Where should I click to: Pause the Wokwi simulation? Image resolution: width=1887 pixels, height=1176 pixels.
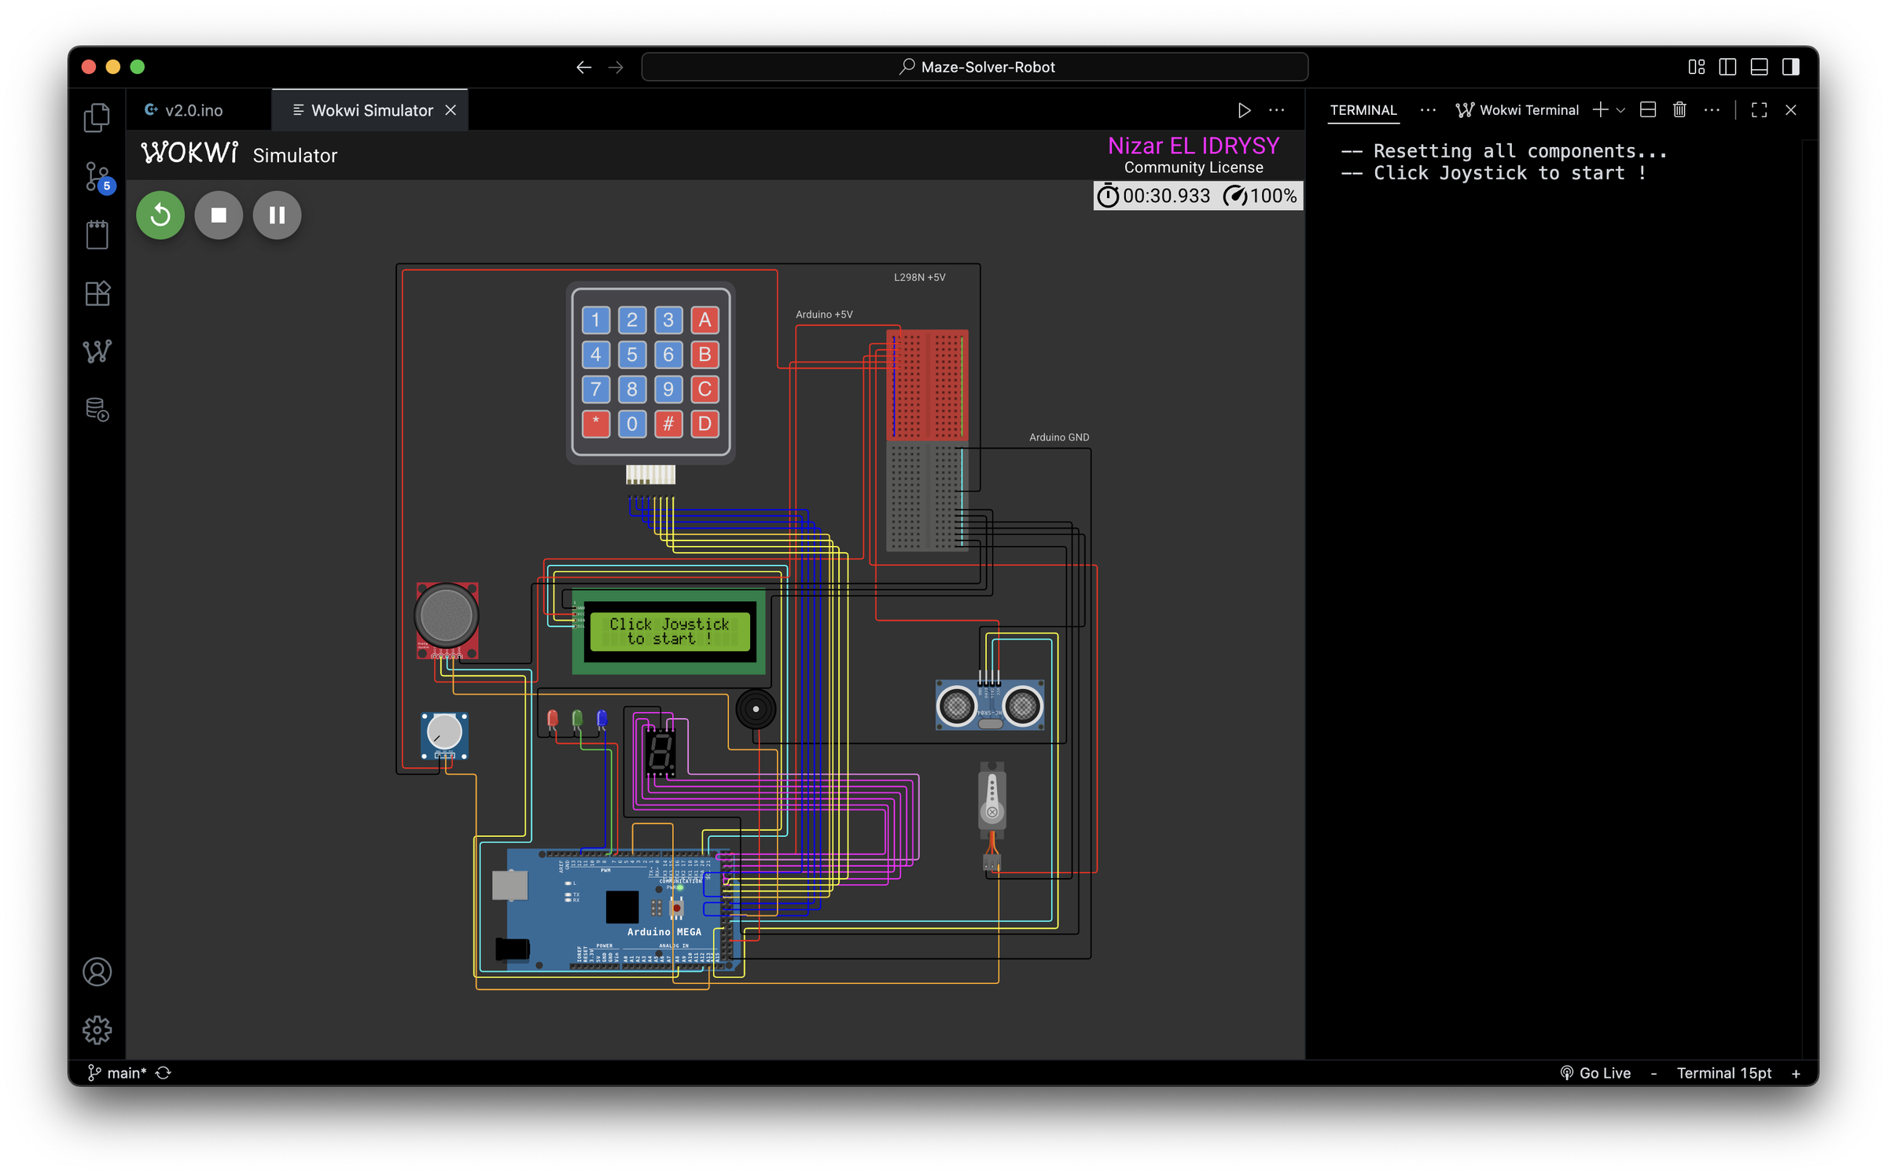(277, 215)
